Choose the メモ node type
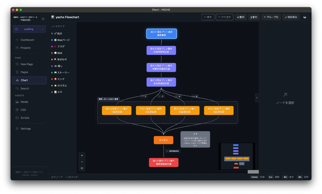This screenshot has width=322, height=194. coord(58,92)
